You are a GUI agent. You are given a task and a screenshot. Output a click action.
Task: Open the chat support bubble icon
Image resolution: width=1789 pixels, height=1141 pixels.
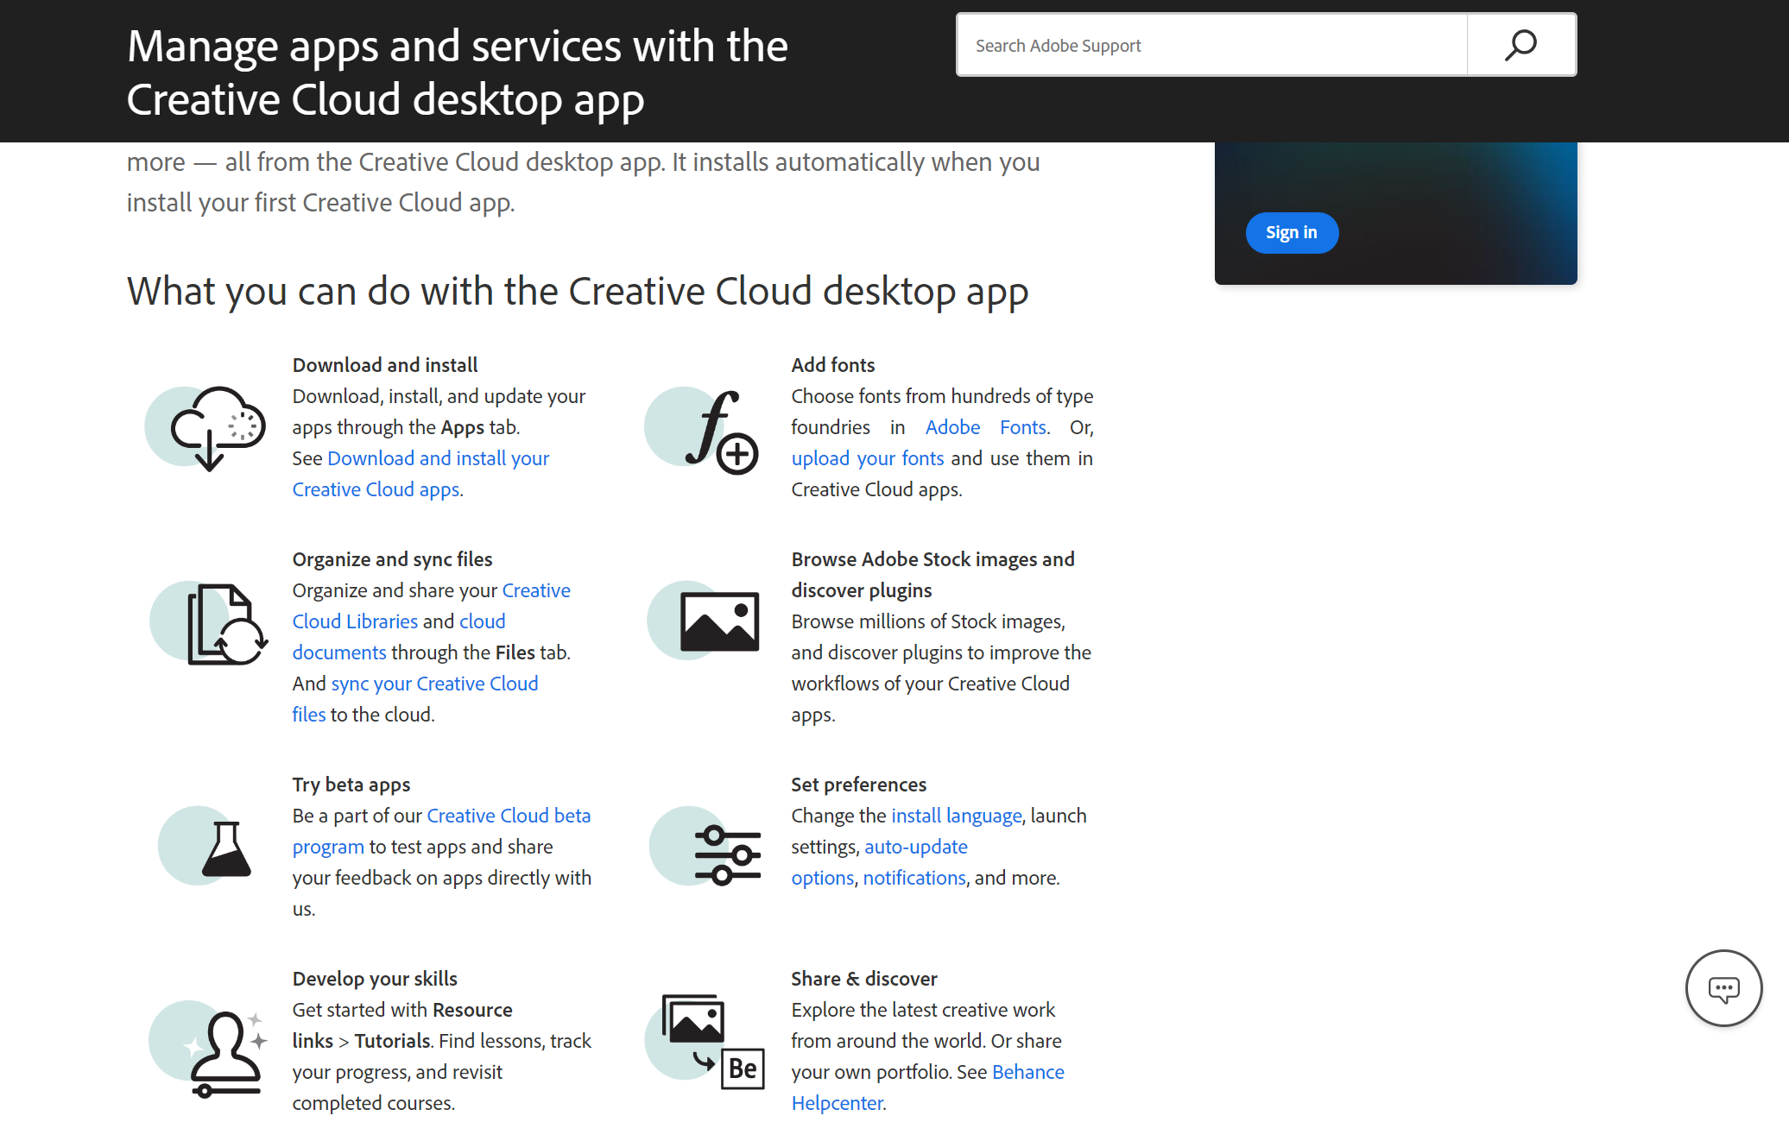click(x=1723, y=988)
